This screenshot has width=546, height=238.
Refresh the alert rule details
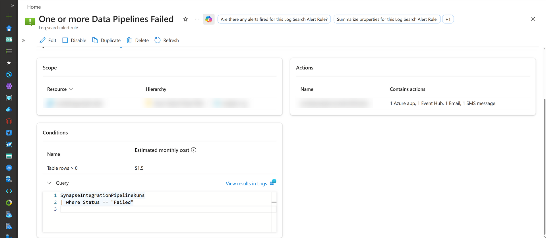167,40
